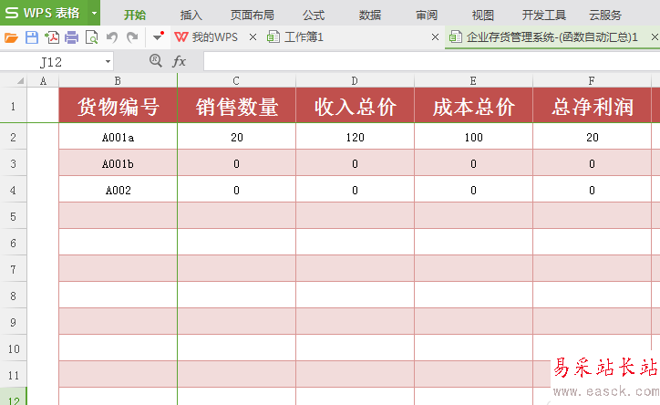The height and width of the screenshot is (405, 660).
Task: Select column F header
Action: 592,81
